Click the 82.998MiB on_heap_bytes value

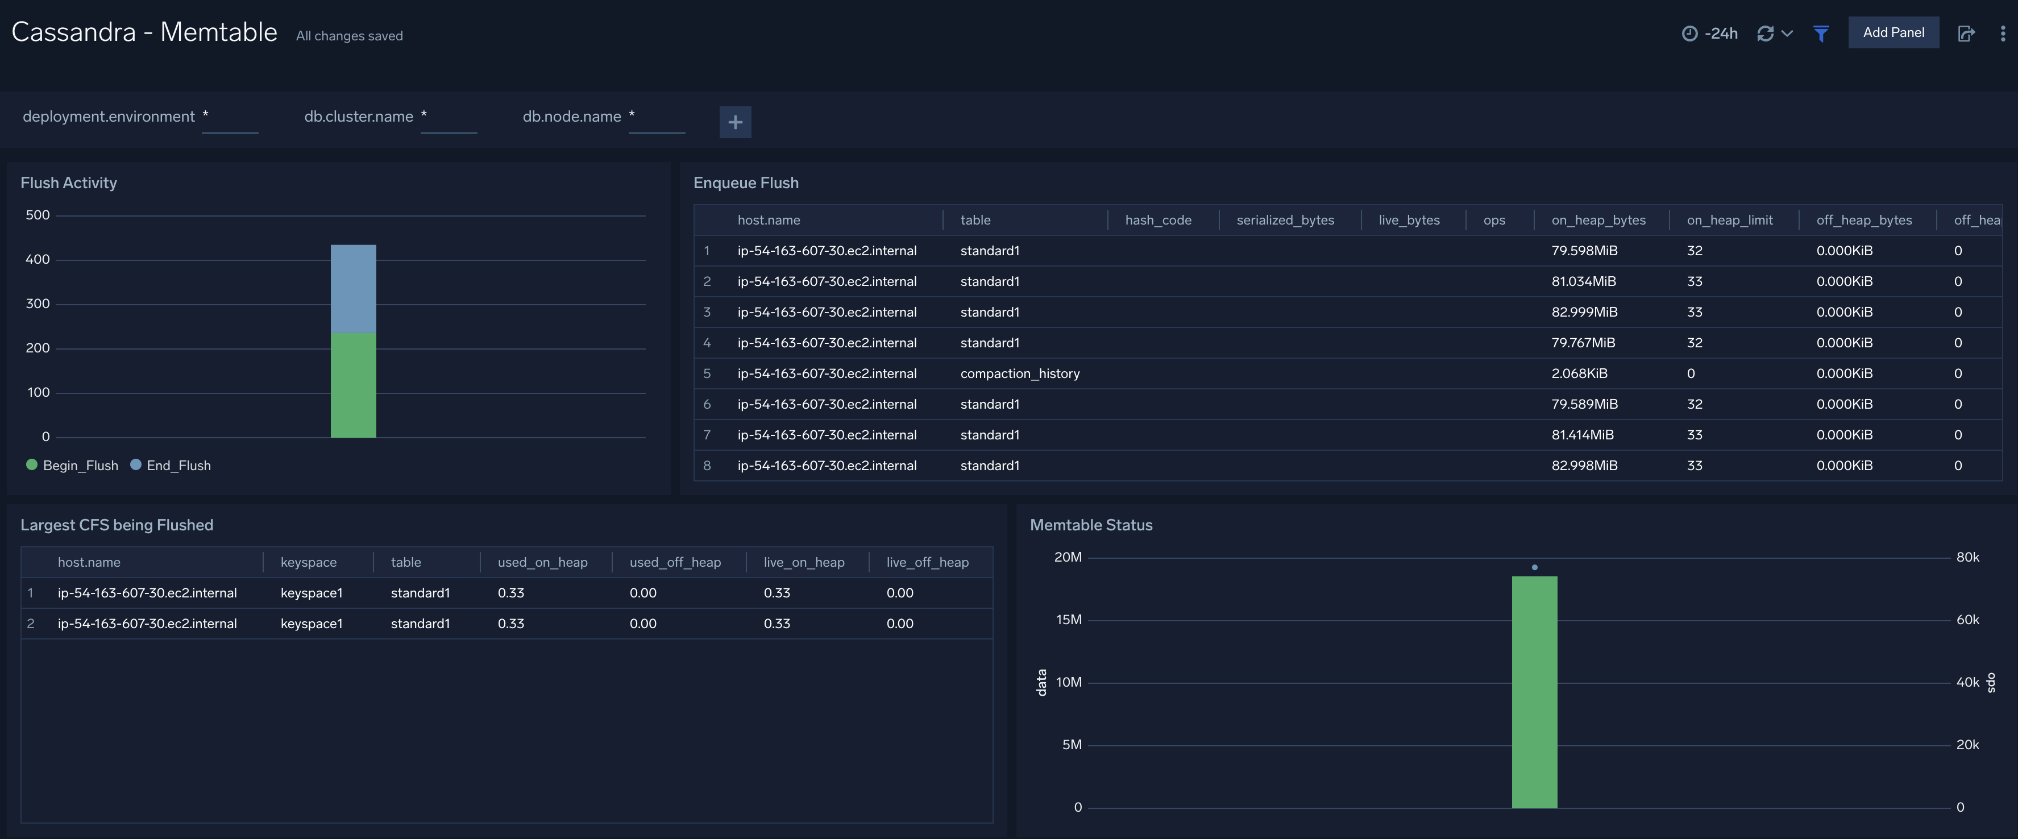tap(1584, 466)
